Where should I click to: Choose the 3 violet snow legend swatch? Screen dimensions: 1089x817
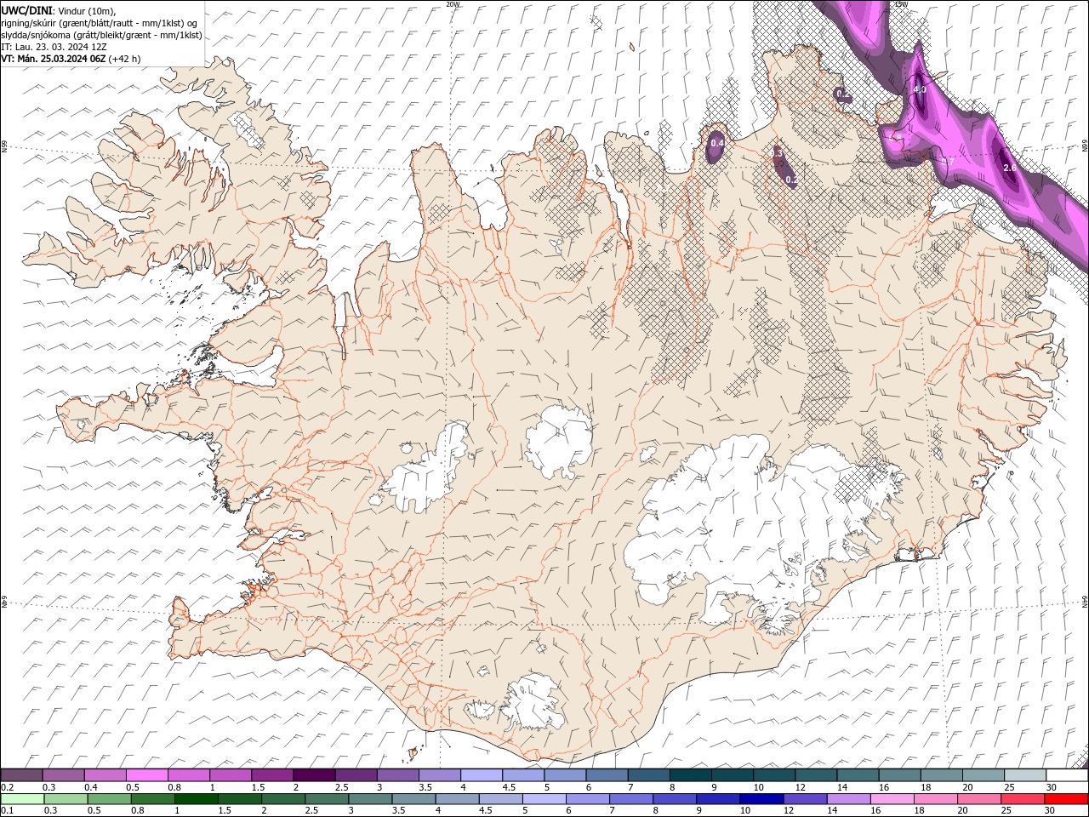click(397, 775)
